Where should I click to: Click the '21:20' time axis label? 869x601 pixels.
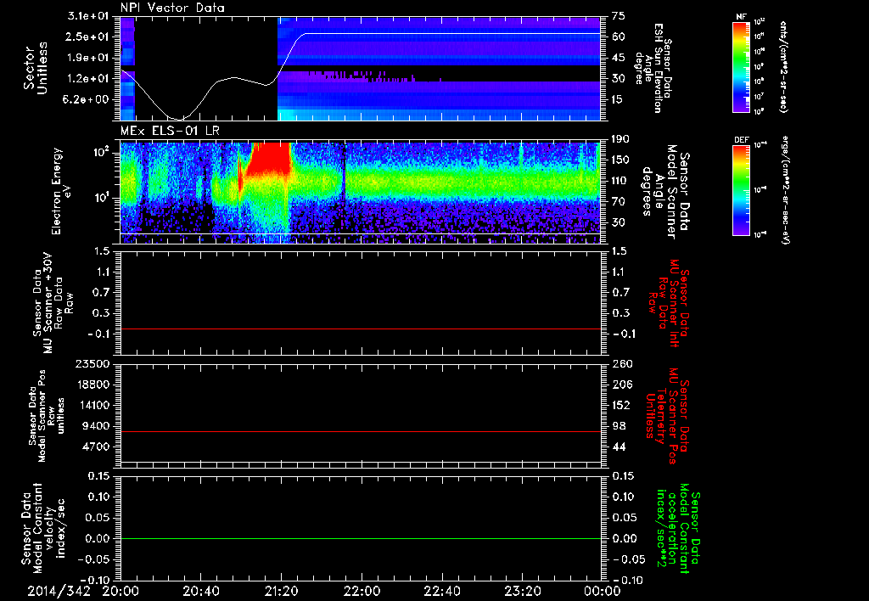point(281,591)
